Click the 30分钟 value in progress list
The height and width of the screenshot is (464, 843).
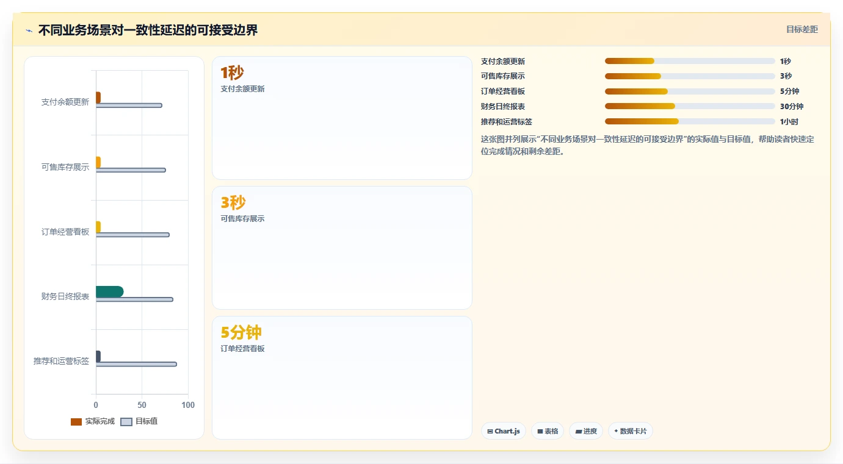click(792, 107)
